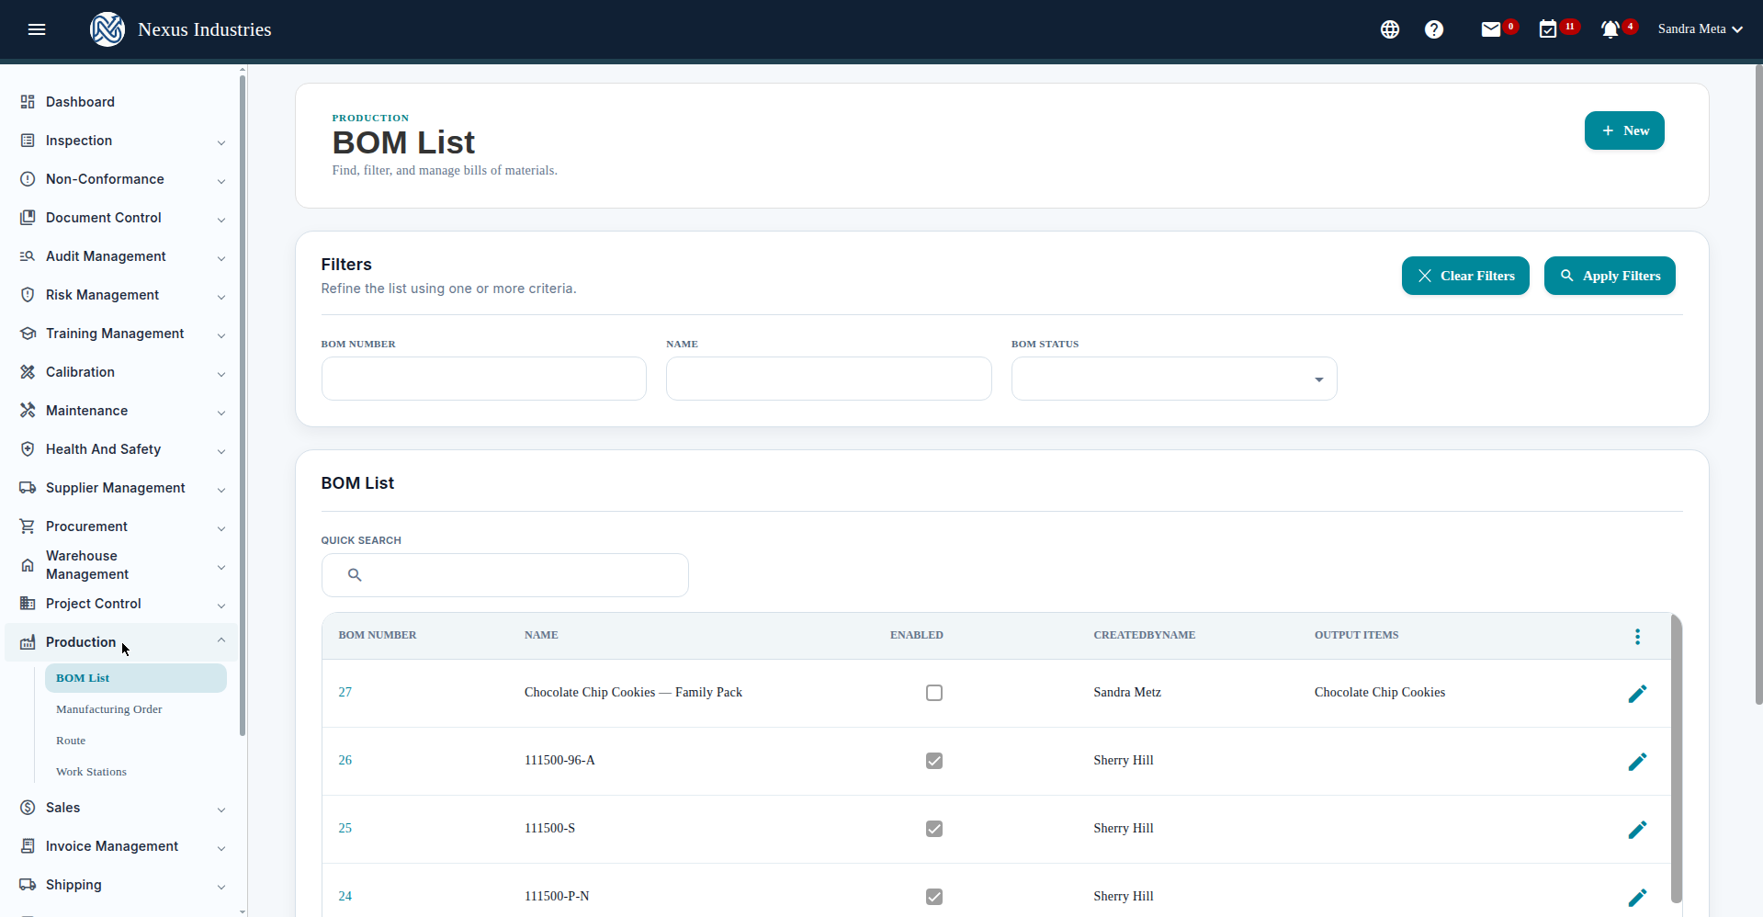Viewport: 1763px width, 917px height.
Task: Open the mail inbox icon
Action: tap(1491, 29)
